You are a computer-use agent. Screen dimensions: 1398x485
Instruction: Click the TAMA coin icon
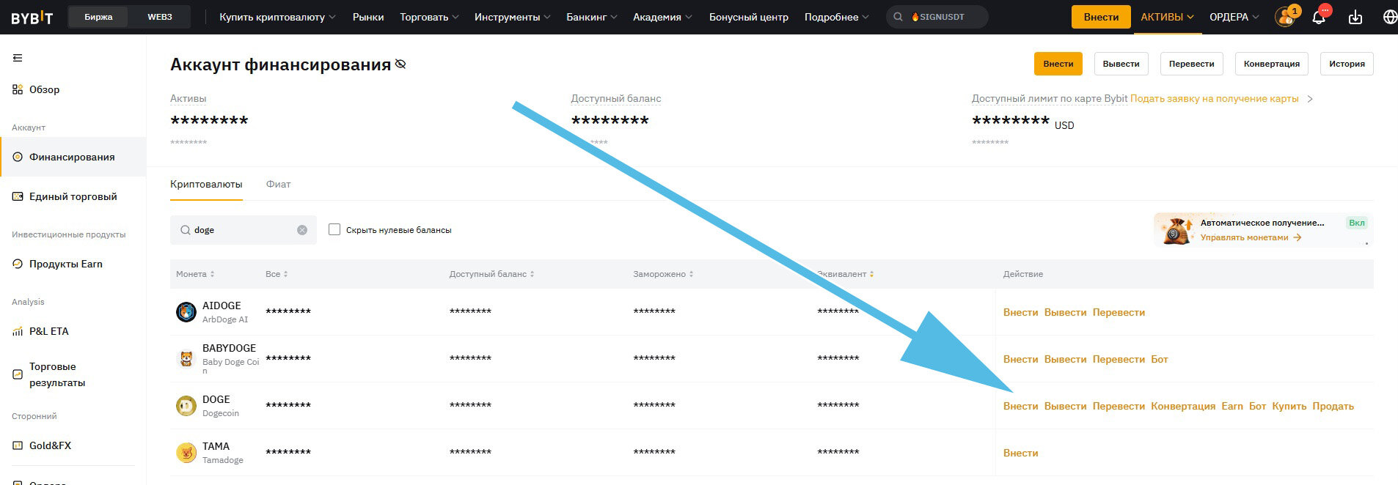(186, 453)
